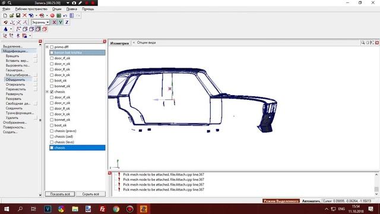
Task: Click the screenshot camera icon in recorder bar
Action: coord(74,3)
